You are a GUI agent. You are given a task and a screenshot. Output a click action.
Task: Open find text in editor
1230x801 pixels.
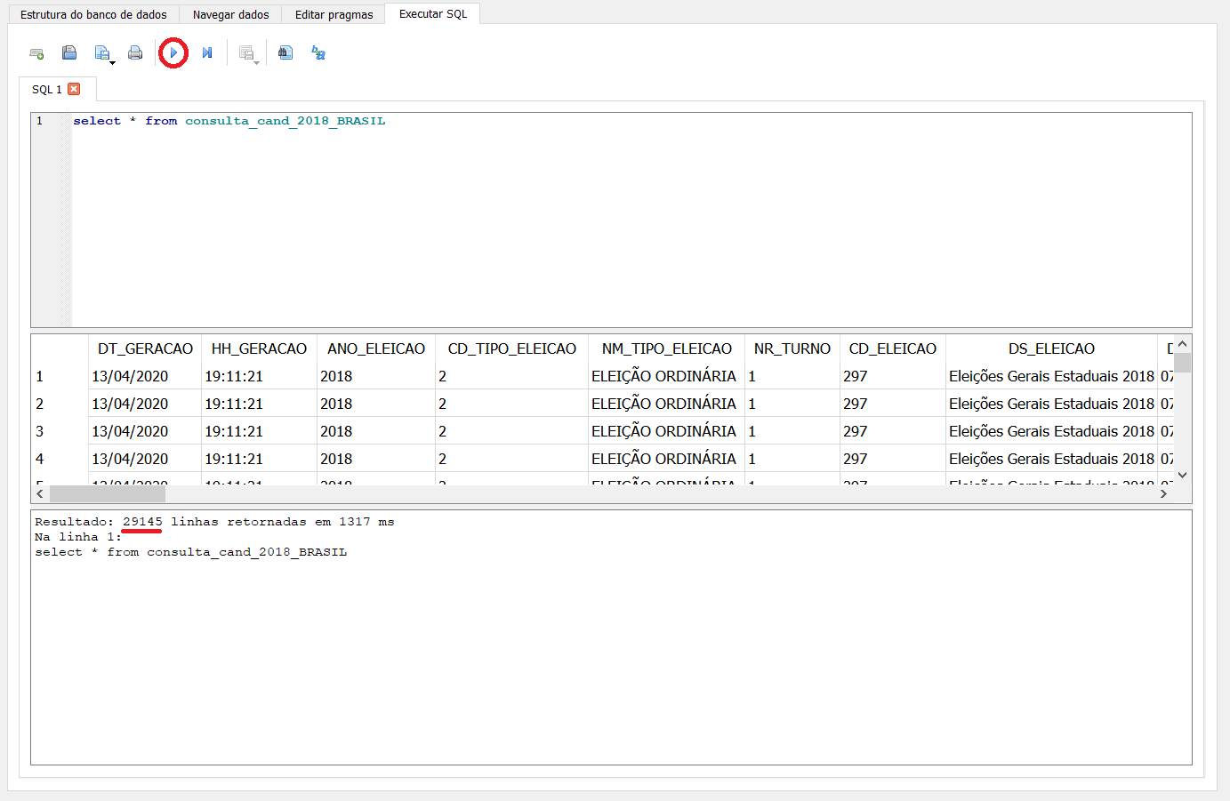click(x=285, y=53)
